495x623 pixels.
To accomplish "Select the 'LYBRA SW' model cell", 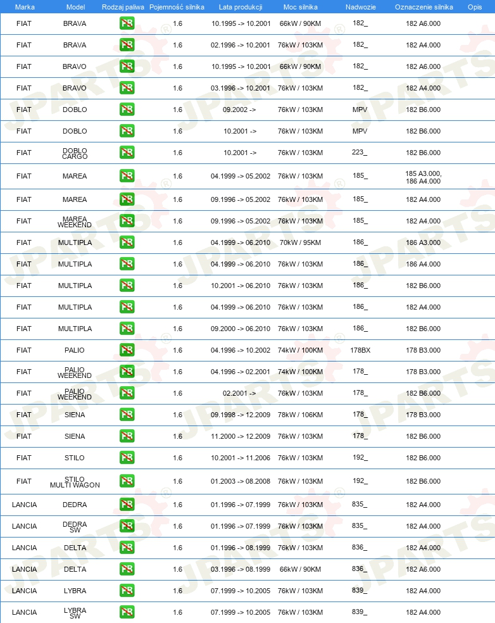I will 75,613.
